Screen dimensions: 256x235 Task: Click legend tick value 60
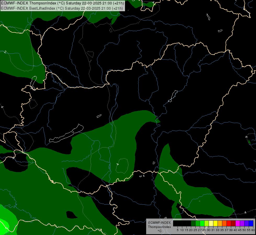253,230
